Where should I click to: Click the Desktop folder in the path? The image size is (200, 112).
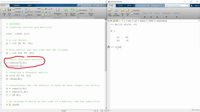coord(142,21)
